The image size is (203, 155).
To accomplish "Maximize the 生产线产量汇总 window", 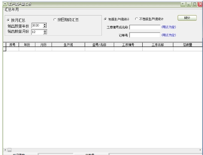I will 194,4.
